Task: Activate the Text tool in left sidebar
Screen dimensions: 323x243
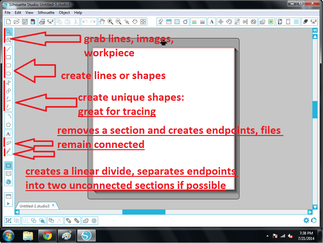Action: [8, 134]
